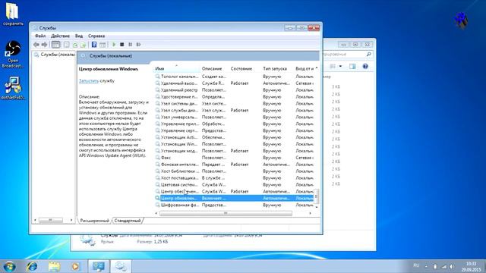Sort by the Описание column header
The image size is (486, 273).
click(x=214, y=68)
